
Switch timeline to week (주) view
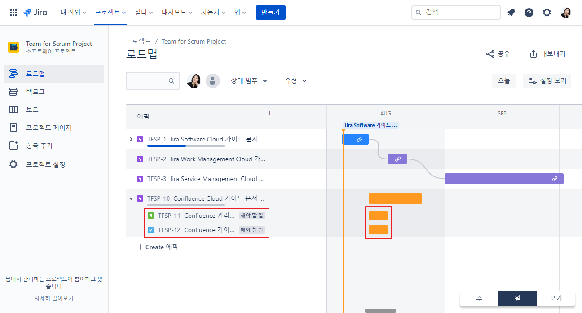click(479, 299)
